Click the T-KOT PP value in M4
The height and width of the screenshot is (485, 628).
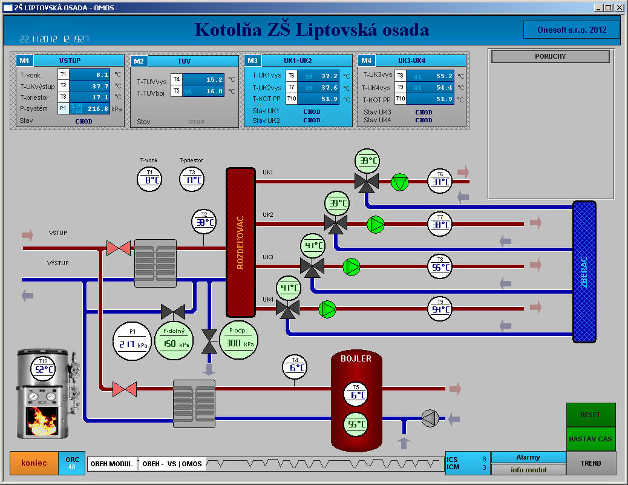click(430, 99)
